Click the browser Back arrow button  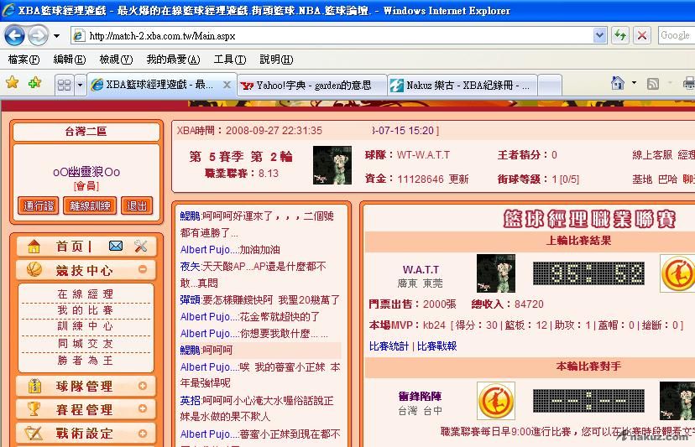click(14, 35)
